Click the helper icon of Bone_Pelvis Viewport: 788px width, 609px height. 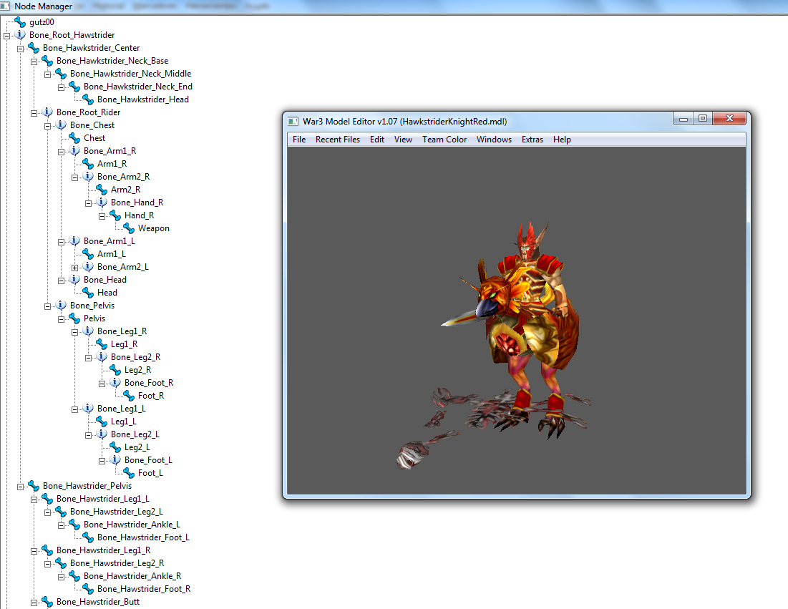tap(61, 306)
